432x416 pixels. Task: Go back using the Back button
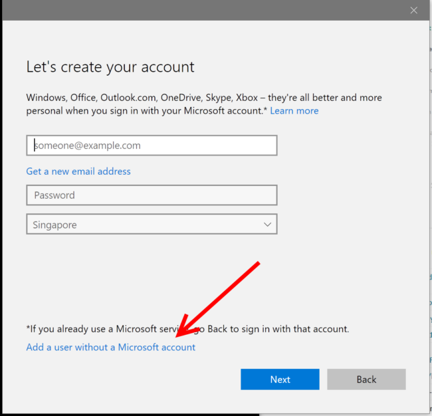(x=366, y=379)
